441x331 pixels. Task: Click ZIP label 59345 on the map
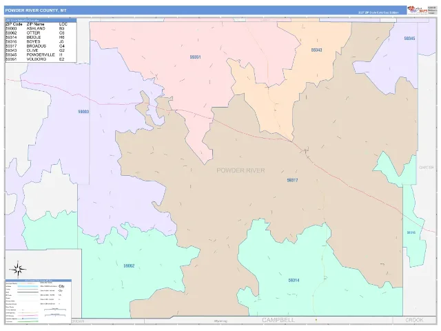(x=409, y=39)
